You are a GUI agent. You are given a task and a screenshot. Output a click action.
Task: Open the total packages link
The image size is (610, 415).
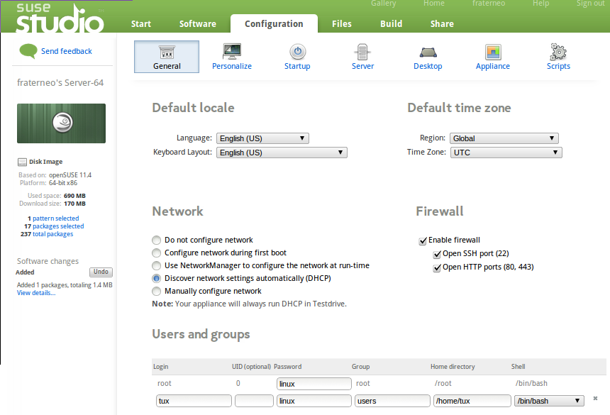coord(53,234)
